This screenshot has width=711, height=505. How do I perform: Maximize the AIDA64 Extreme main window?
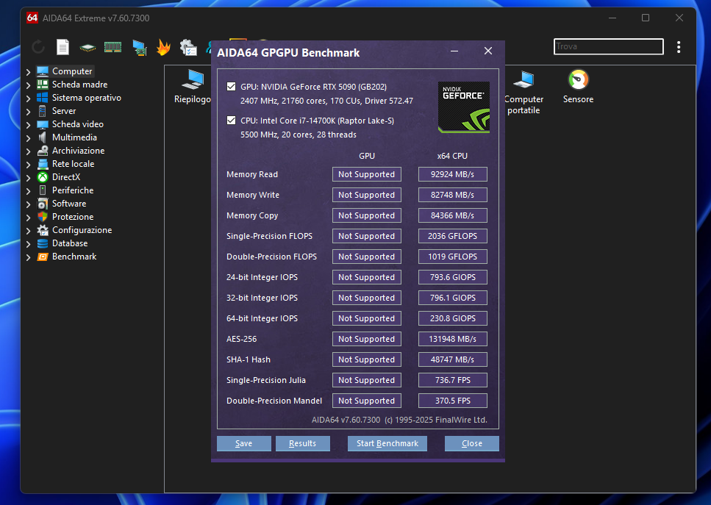pos(646,18)
